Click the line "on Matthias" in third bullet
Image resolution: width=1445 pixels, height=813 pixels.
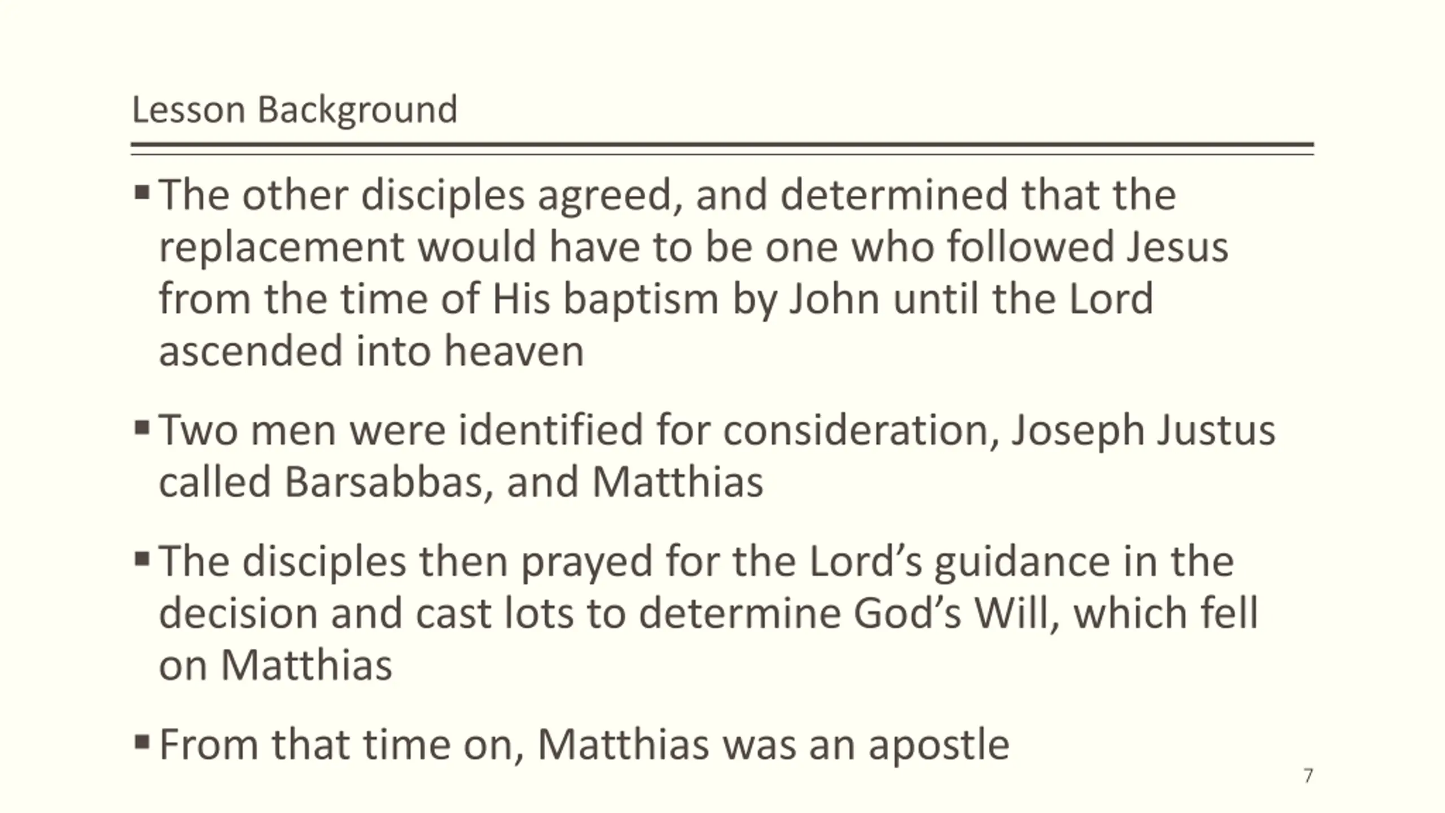coord(275,665)
